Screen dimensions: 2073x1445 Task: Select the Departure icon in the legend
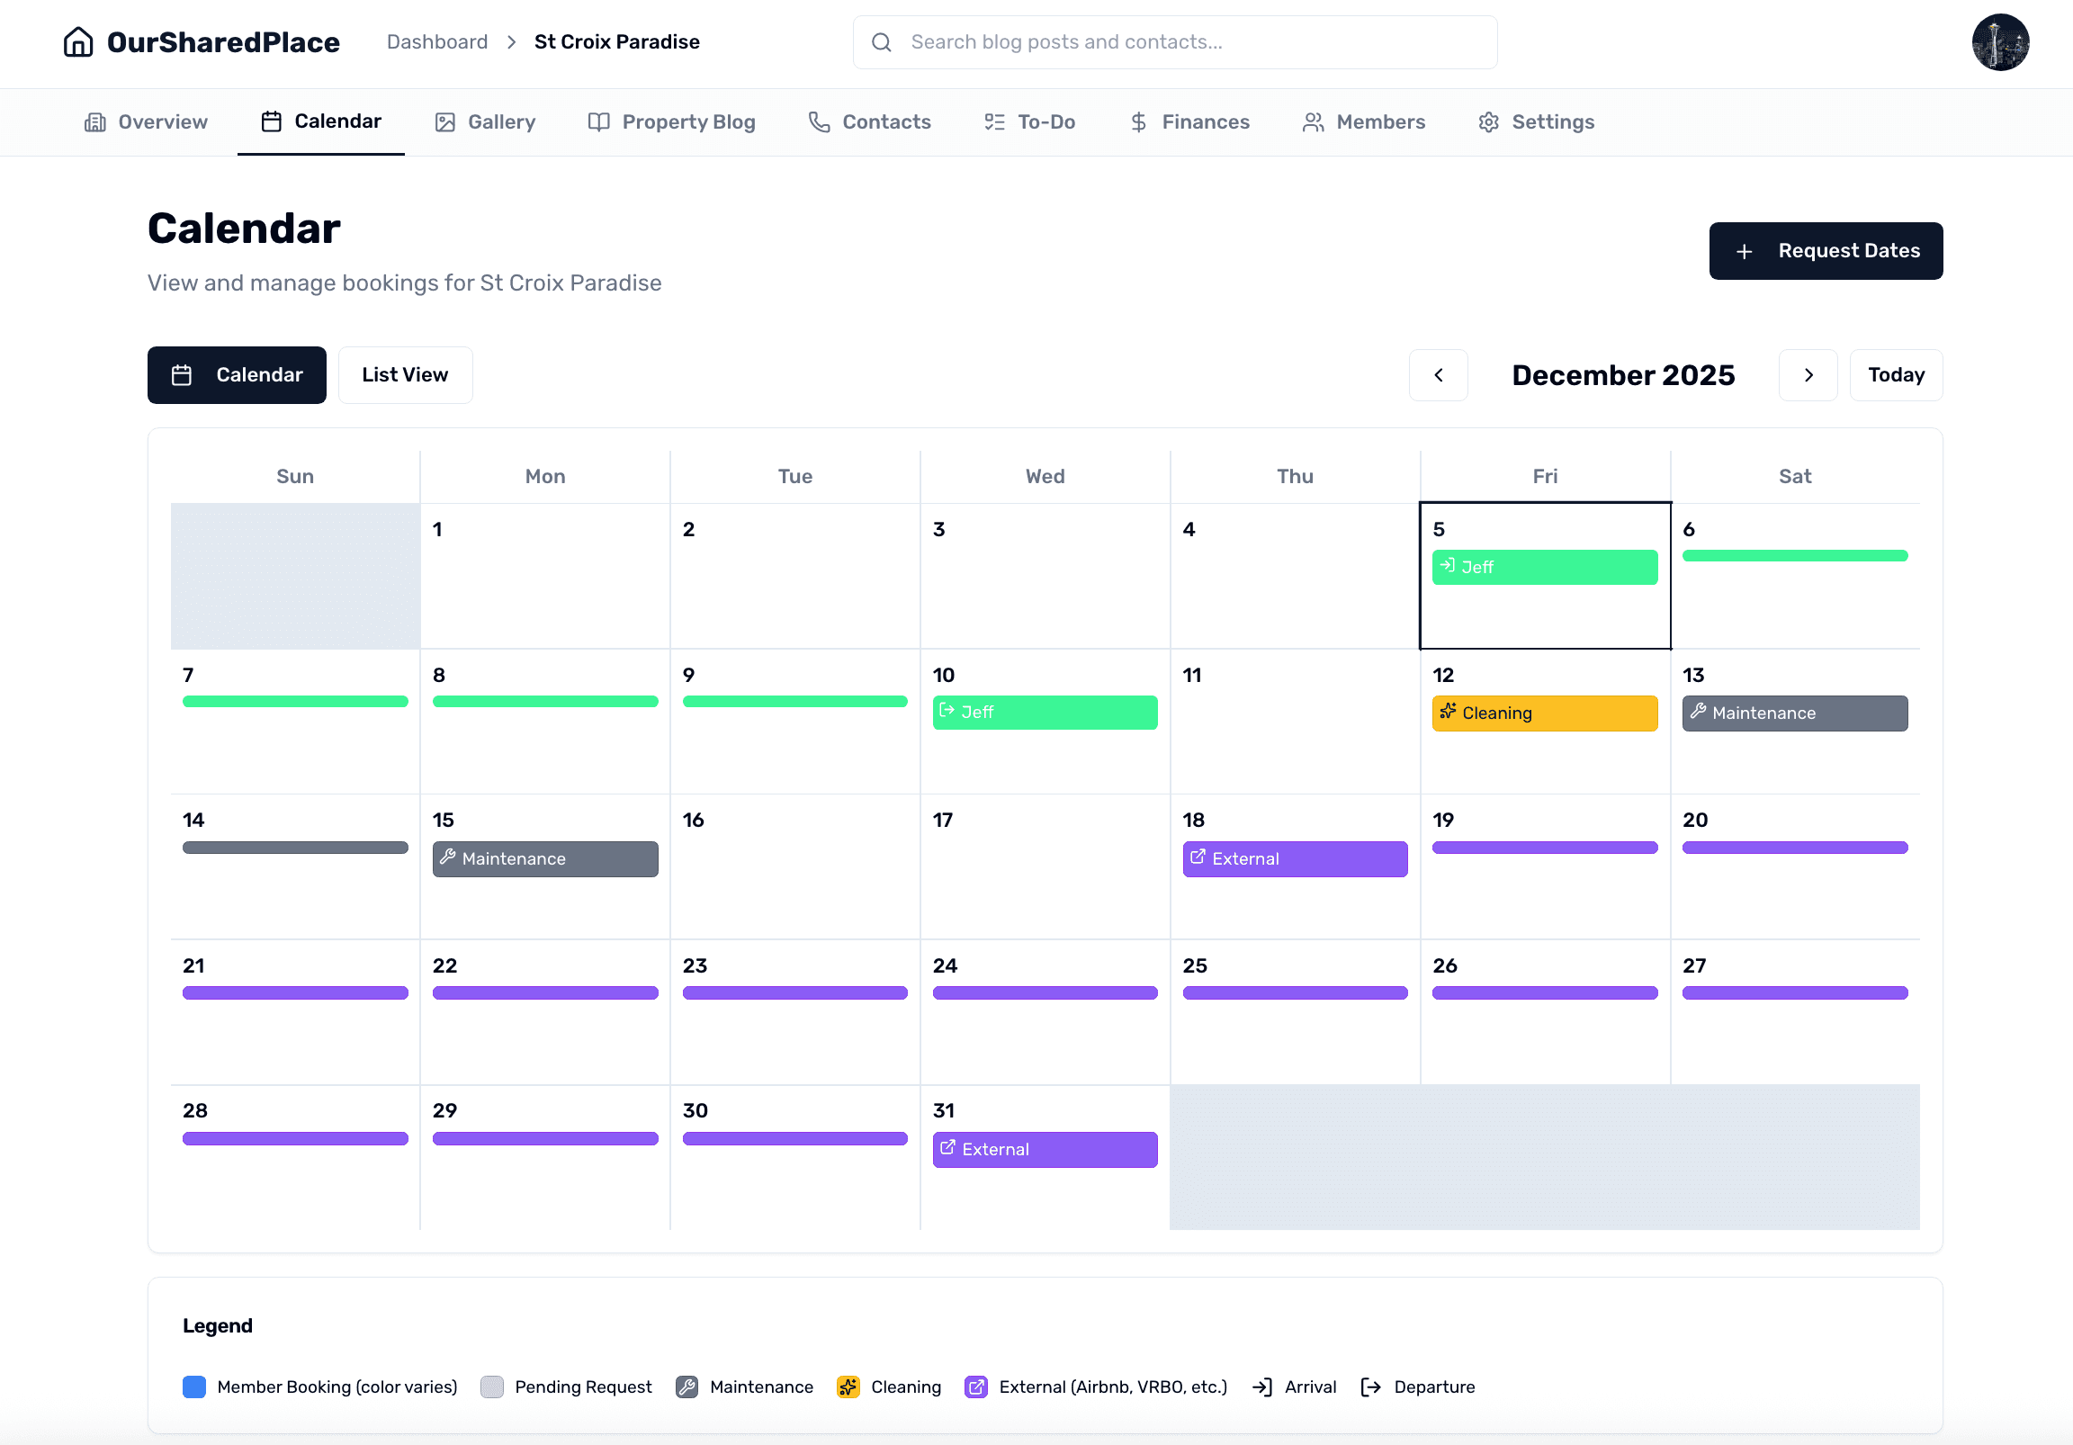(1369, 1387)
